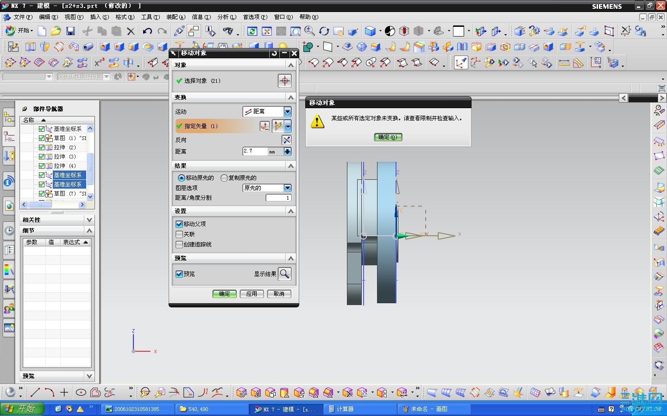Click the Line tool in the bottom toolbar
This screenshot has width=667, height=416.
point(35,392)
